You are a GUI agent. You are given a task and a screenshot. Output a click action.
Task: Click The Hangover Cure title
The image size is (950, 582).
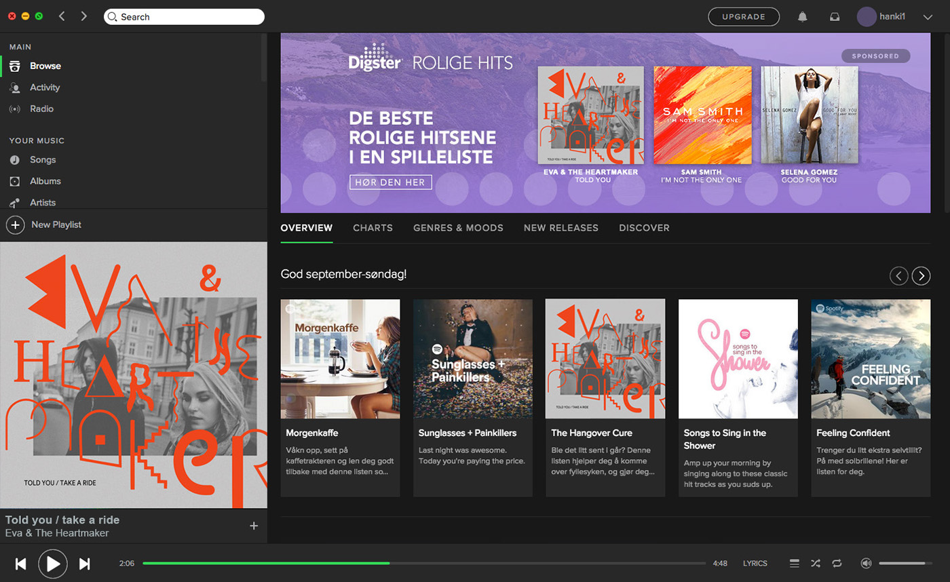click(592, 433)
